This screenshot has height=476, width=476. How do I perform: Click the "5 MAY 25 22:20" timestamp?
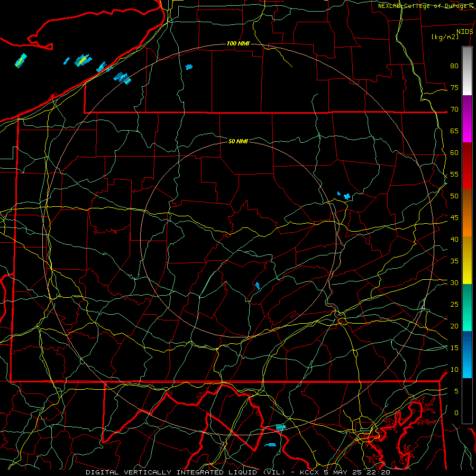pyautogui.click(x=357, y=472)
